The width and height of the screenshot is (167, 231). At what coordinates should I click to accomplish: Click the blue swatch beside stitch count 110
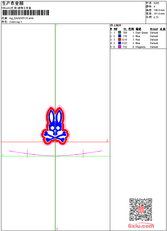click(120, 36)
